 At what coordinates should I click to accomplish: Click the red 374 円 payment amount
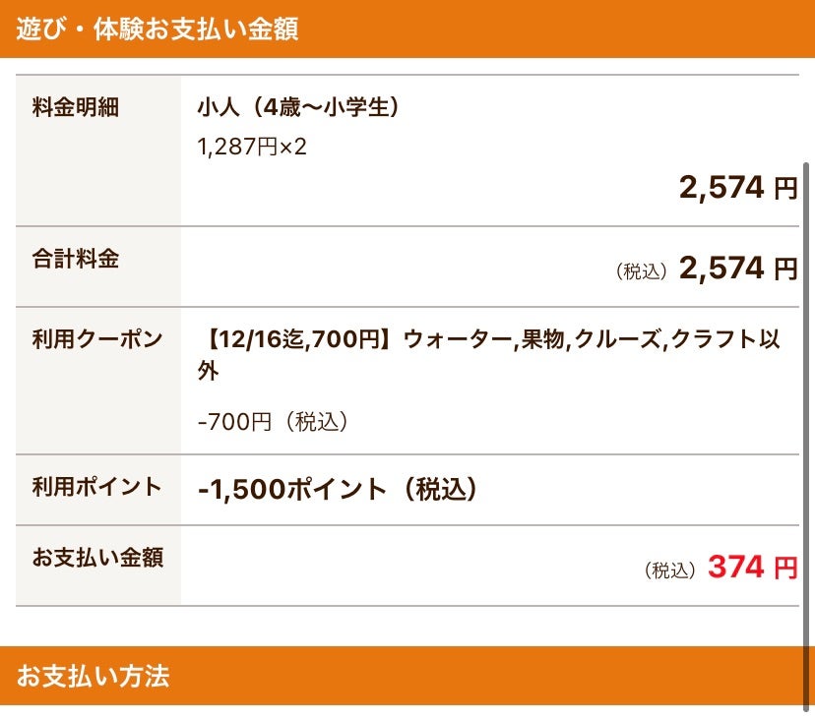pyautogui.click(x=753, y=567)
